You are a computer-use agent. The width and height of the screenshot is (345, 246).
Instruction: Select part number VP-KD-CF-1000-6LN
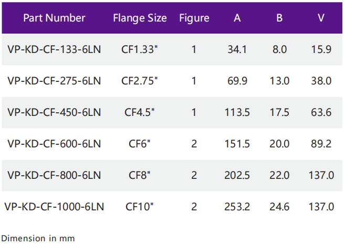click(x=54, y=207)
